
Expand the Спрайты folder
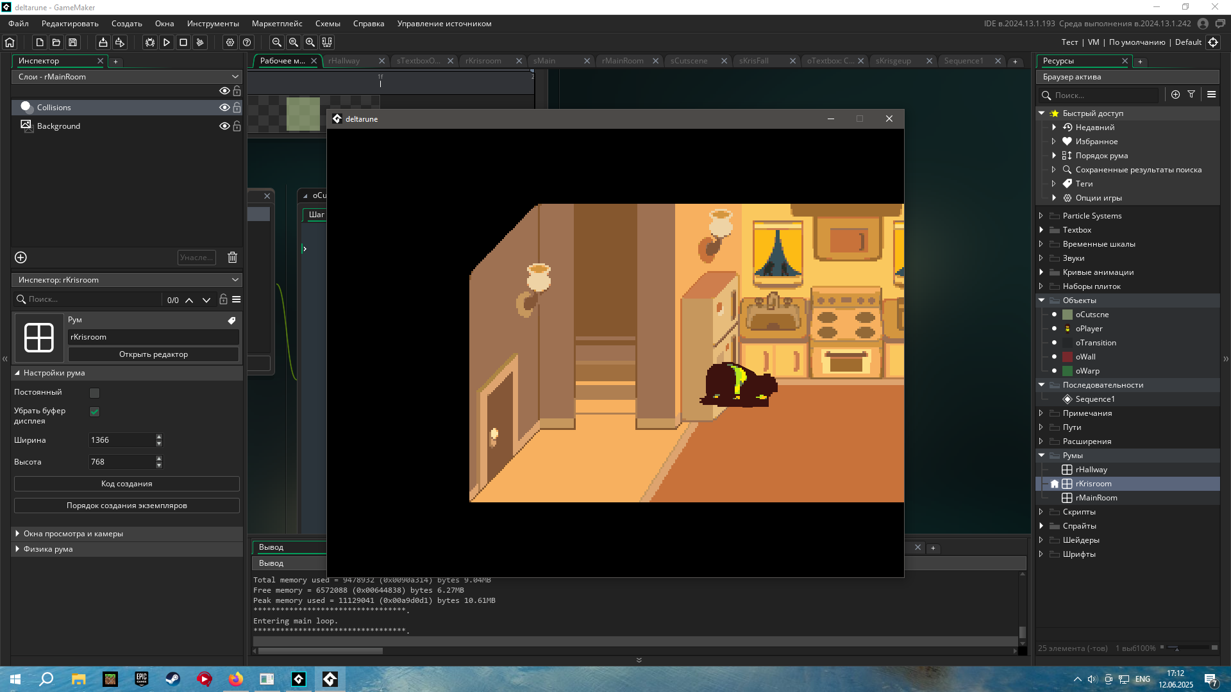pyautogui.click(x=1041, y=526)
